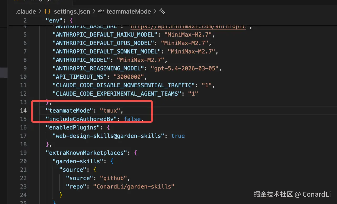Viewport: 337px width, 204px height.
Task: Click the .claude breadcrumb segment
Action: click(x=26, y=12)
